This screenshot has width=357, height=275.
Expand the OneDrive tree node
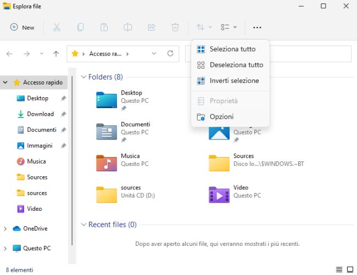(5, 229)
